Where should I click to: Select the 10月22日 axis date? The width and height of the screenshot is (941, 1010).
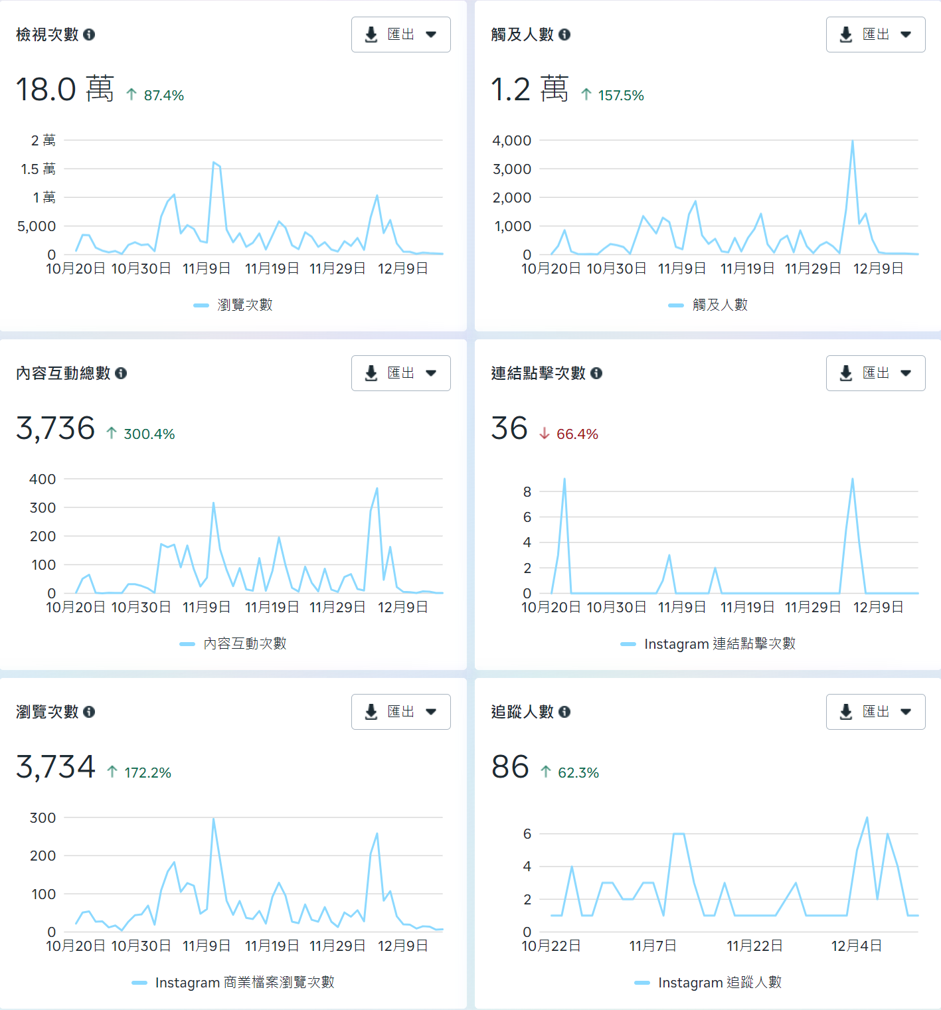551,946
